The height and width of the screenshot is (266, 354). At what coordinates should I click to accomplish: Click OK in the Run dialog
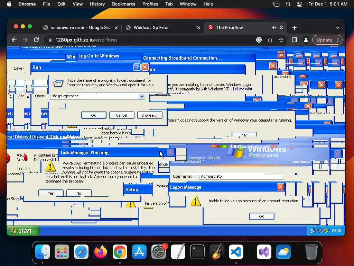[93, 115]
